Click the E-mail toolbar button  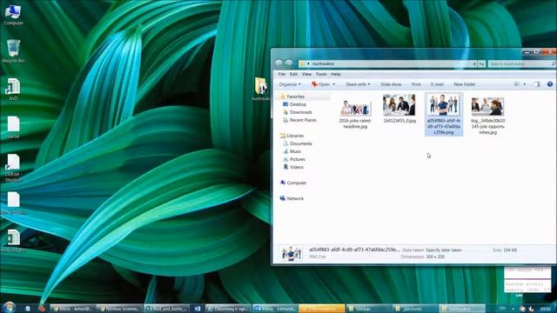pos(437,84)
